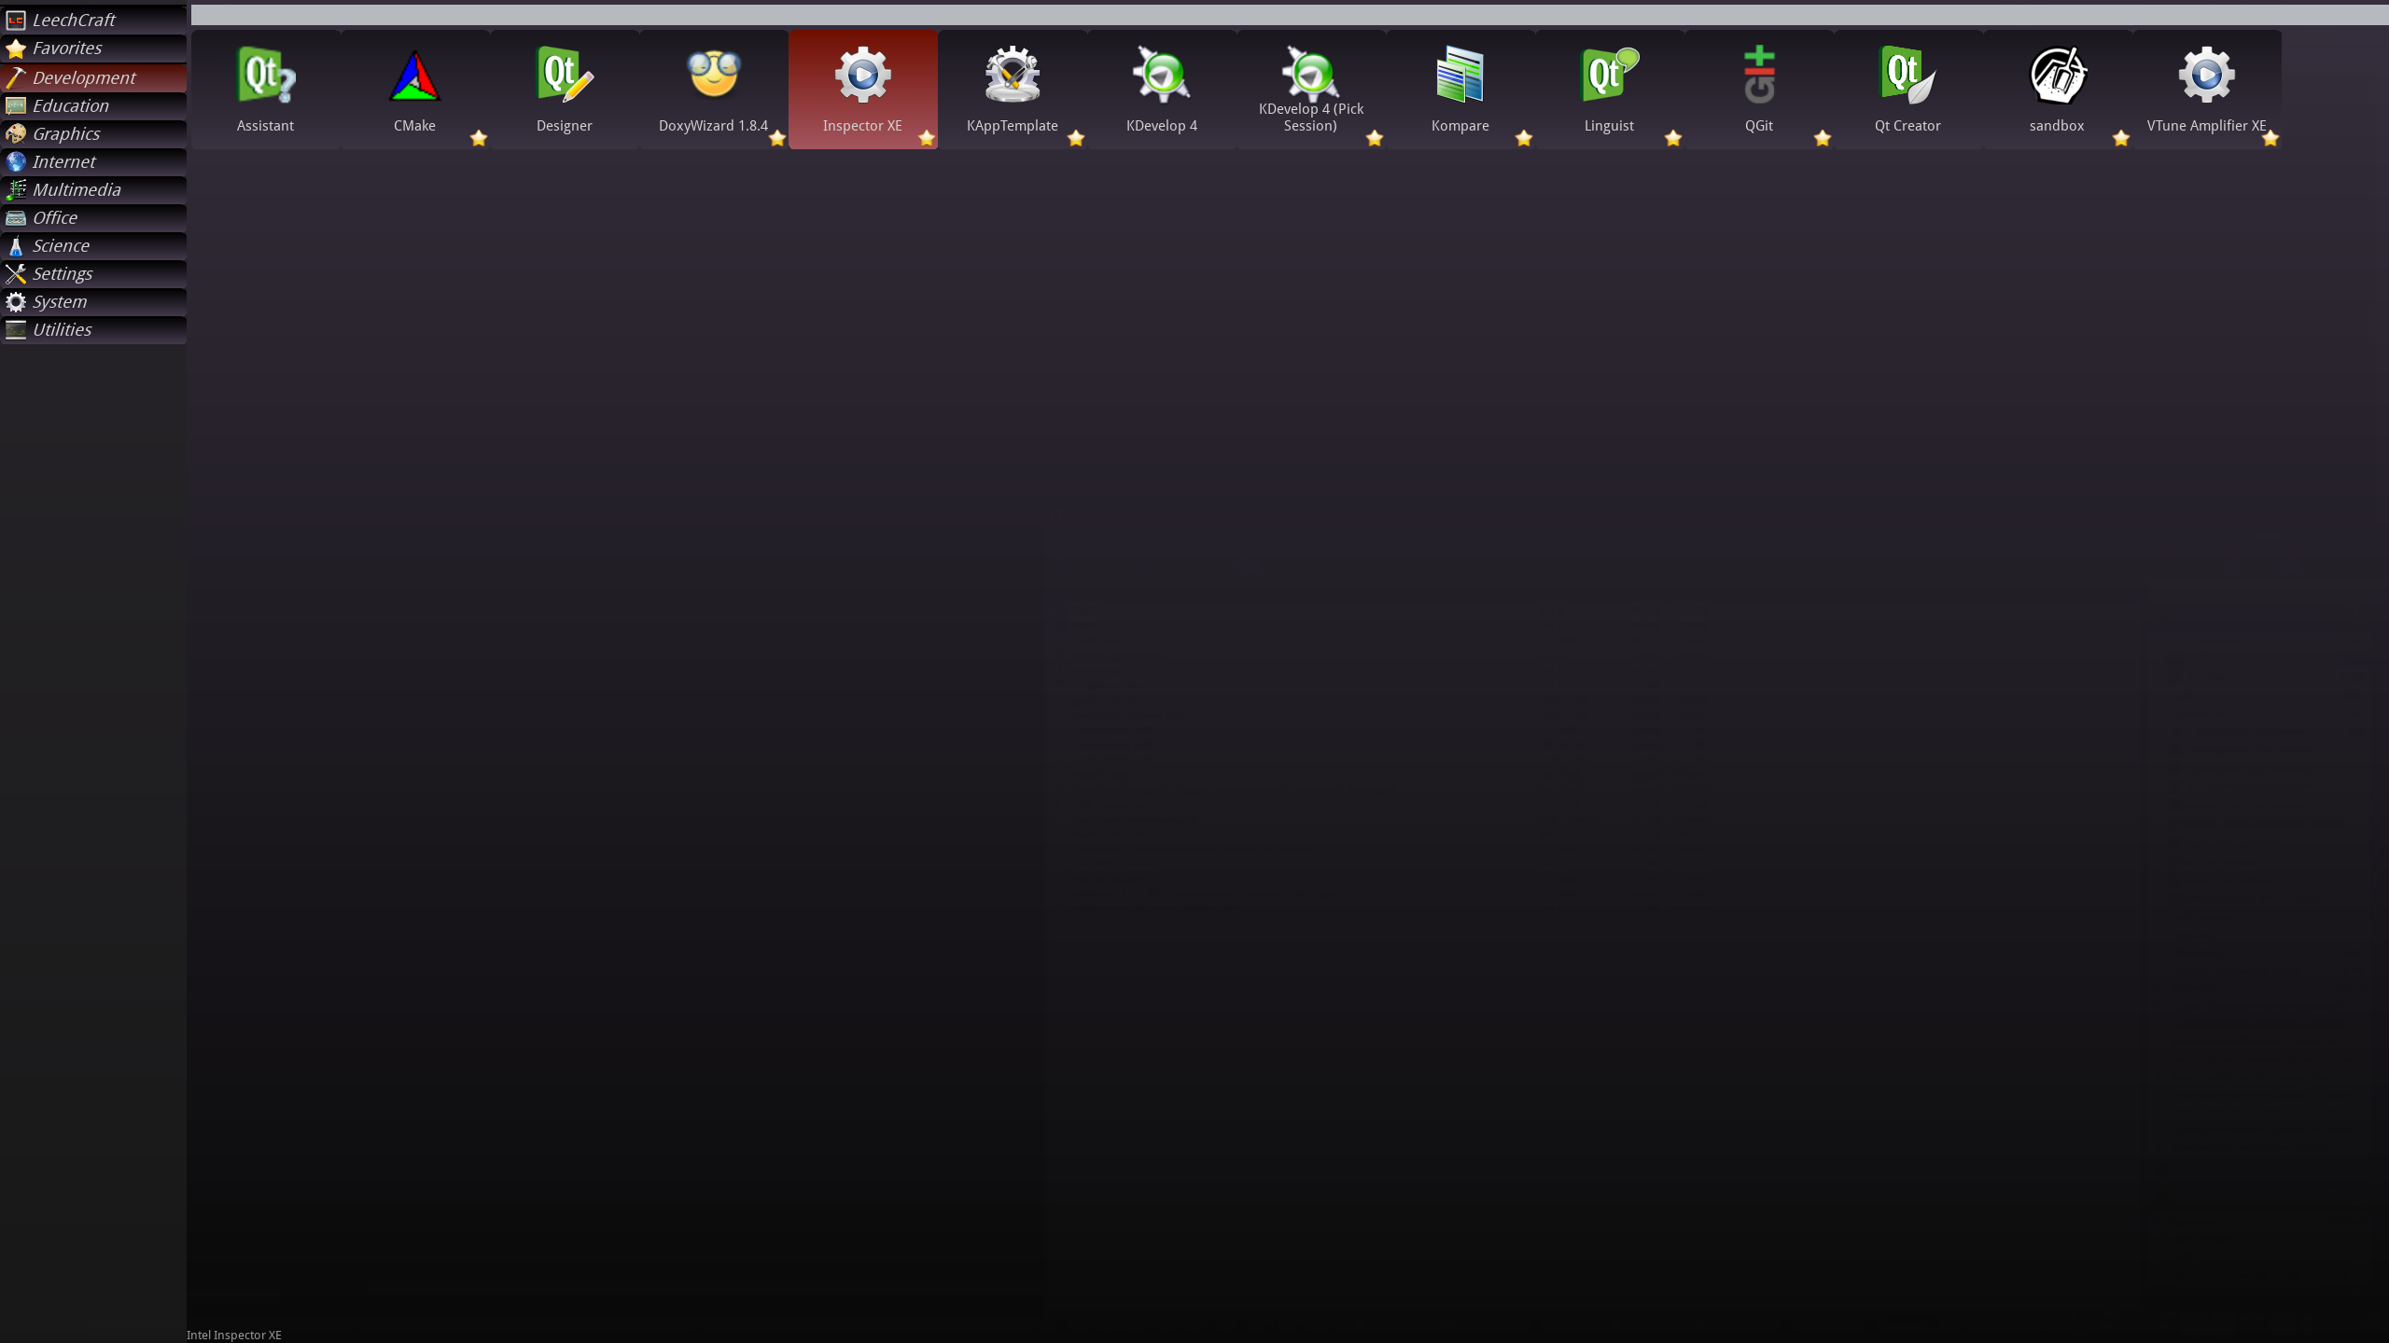2389x1343 pixels.
Task: Launch Qt Assistant app
Action: click(x=266, y=90)
